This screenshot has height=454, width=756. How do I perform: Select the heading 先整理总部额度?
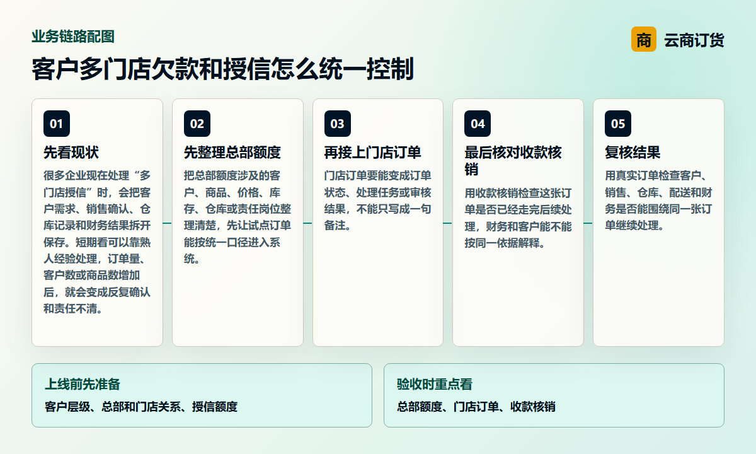click(232, 153)
